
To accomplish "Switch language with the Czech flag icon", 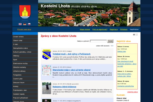I will click(29, 24).
